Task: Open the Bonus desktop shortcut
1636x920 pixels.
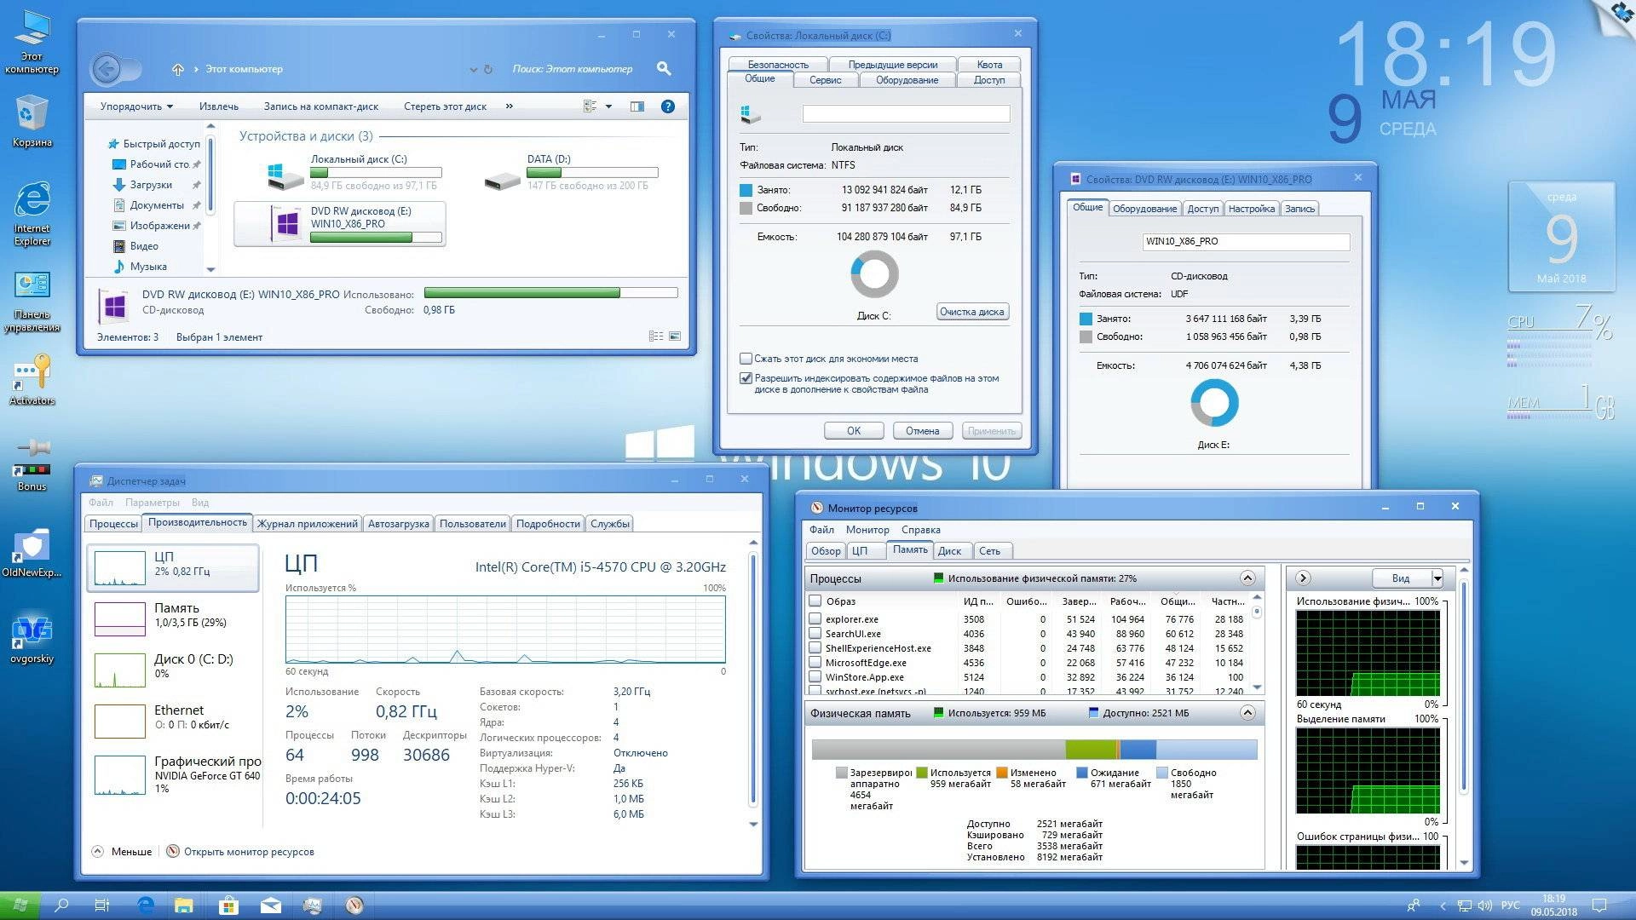Action: [32, 464]
